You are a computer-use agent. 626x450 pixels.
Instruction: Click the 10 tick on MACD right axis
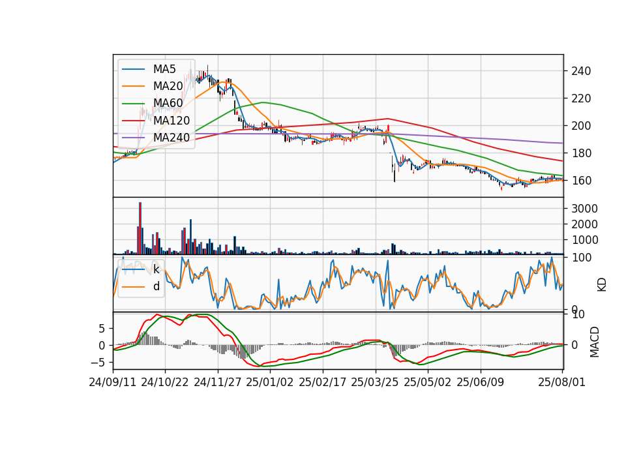(x=578, y=314)
